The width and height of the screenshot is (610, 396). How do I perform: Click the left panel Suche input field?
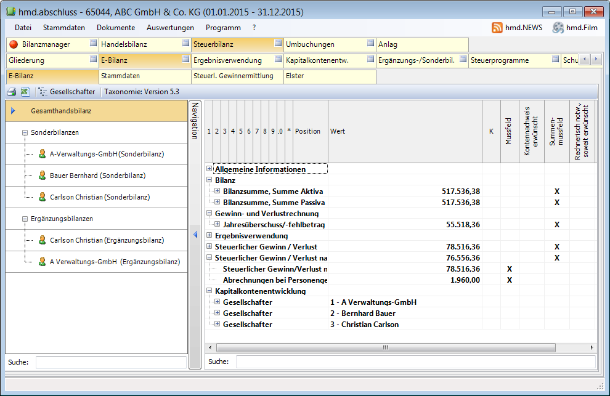[x=111, y=362]
